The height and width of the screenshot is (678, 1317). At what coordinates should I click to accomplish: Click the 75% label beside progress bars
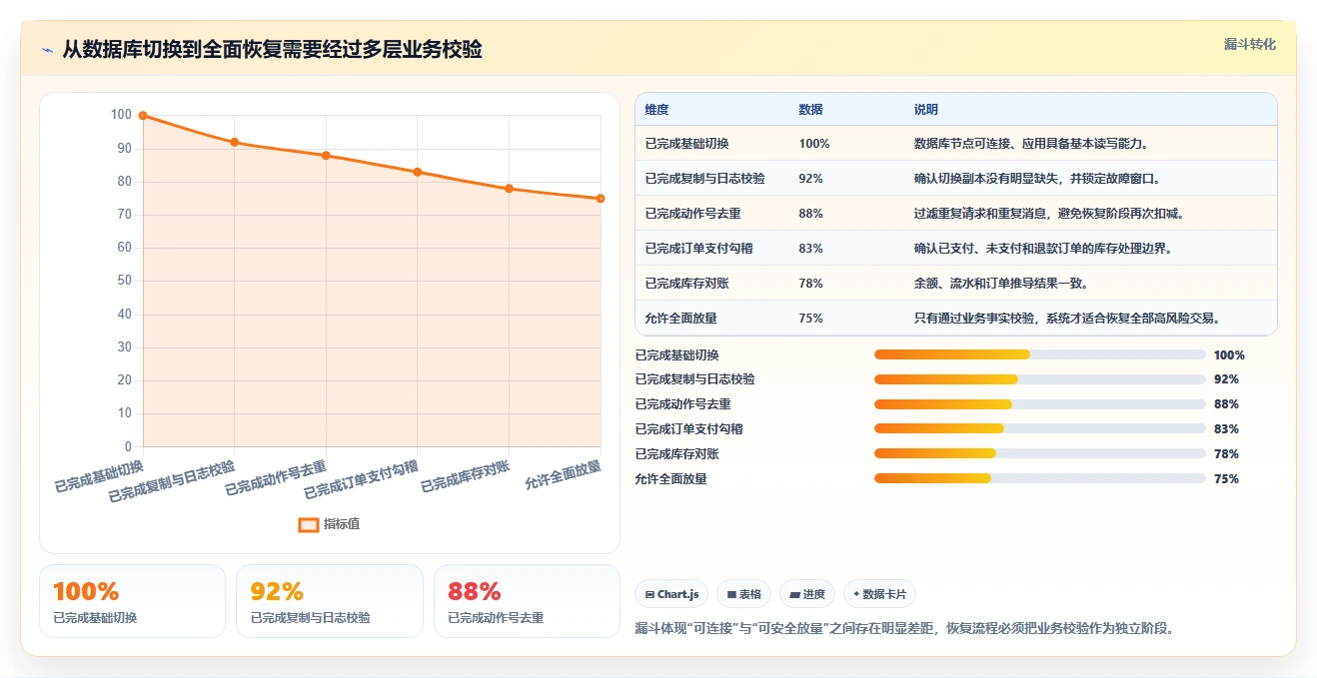[1226, 478]
